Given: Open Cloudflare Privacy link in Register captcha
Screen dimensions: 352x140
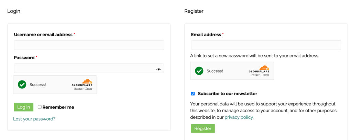Looking at the screenshot, I should (x=255, y=75).
